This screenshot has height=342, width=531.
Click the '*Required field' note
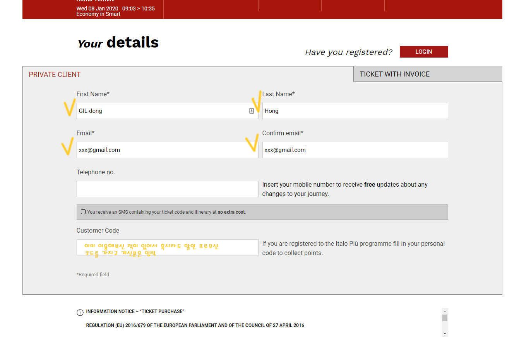[x=93, y=275]
